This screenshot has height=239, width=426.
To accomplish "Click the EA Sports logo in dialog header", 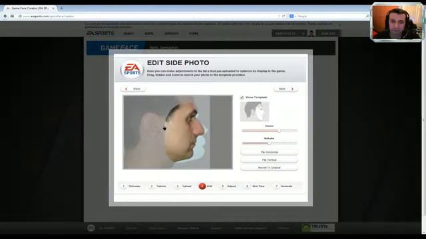I will coord(132,69).
